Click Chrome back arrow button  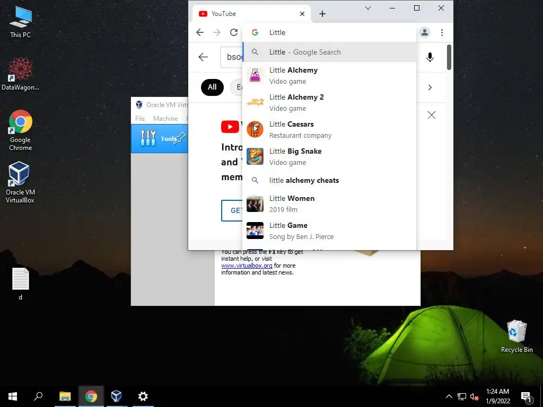coord(200,32)
